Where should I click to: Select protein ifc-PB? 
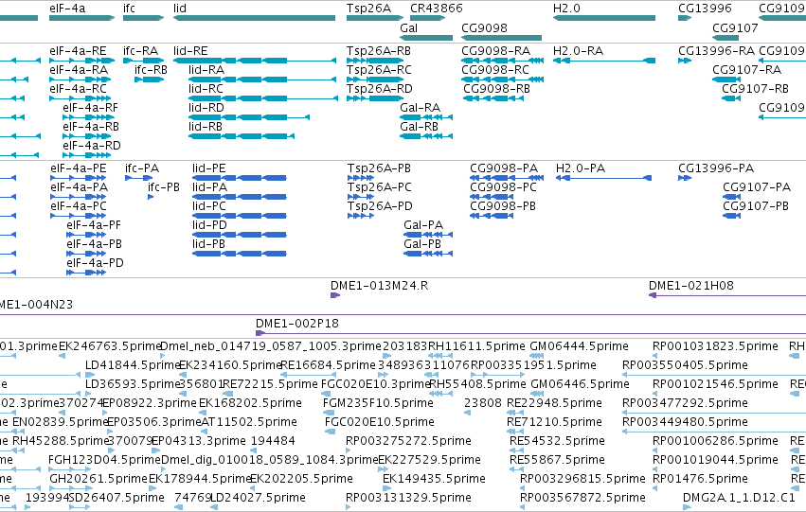point(151,197)
